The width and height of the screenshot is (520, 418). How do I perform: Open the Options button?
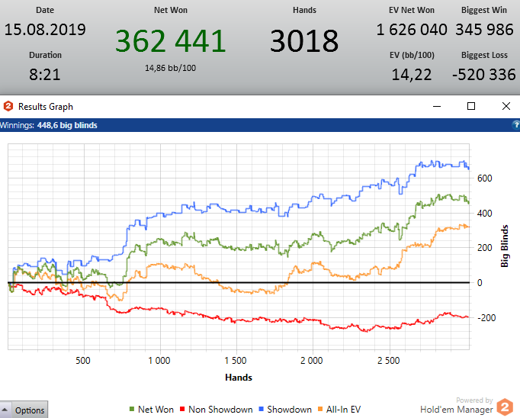click(x=30, y=410)
